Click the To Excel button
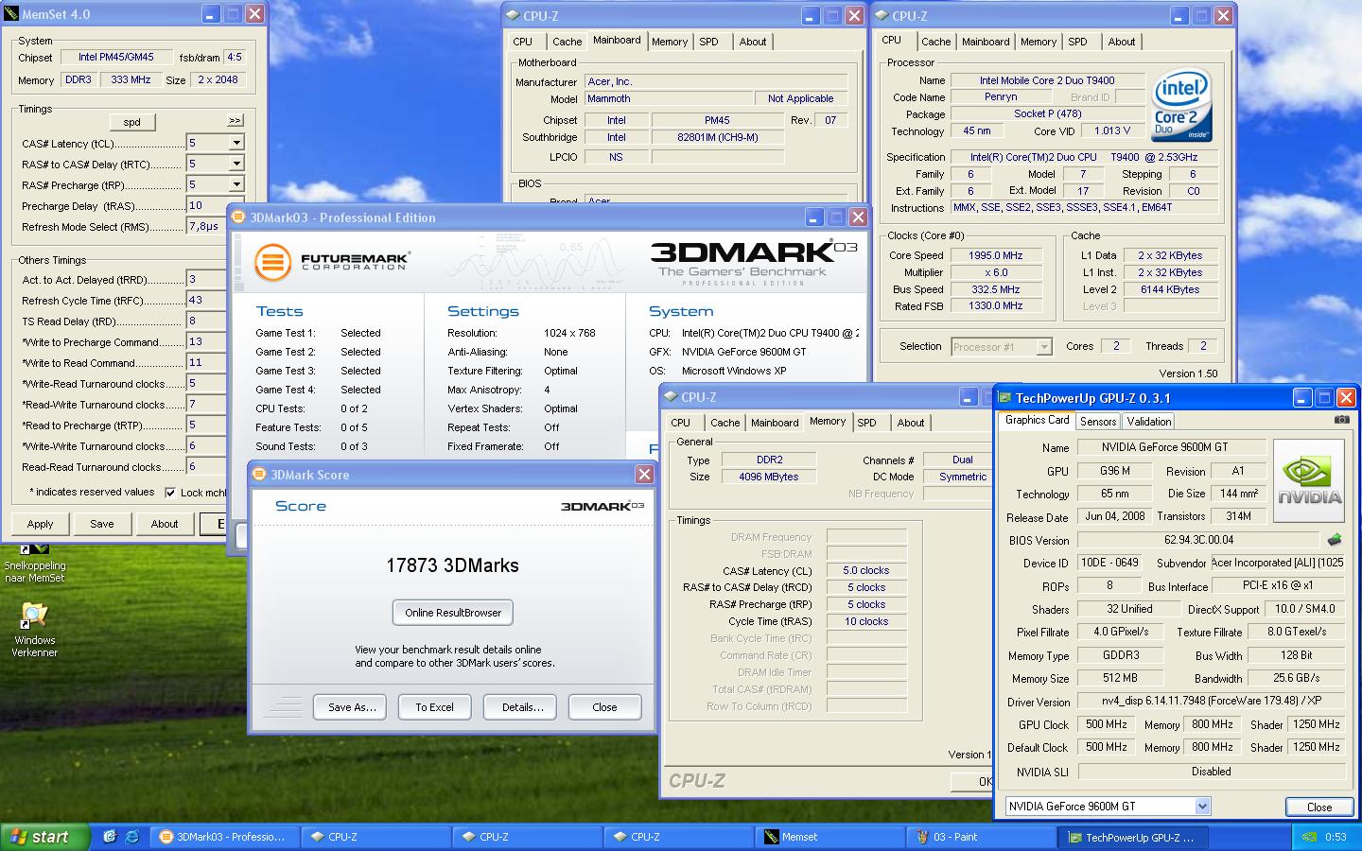This screenshot has width=1362, height=851. (x=434, y=707)
